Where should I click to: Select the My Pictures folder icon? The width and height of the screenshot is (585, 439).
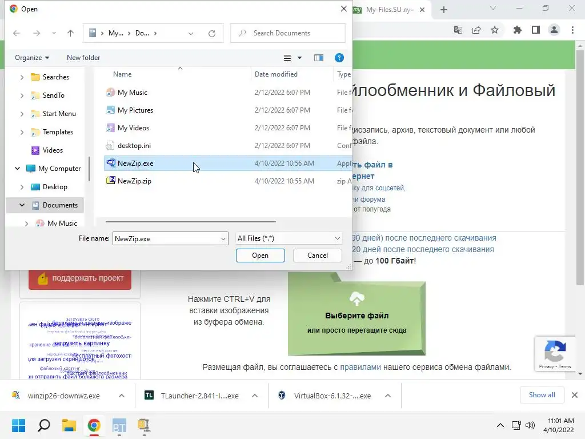click(x=110, y=110)
